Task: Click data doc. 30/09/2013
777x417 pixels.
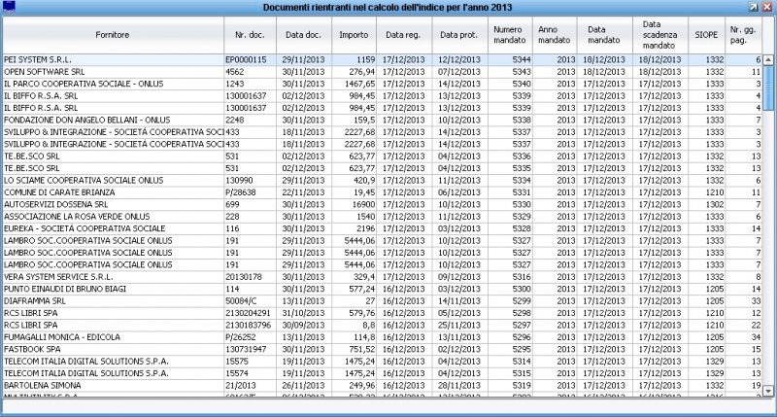Action: [303, 326]
